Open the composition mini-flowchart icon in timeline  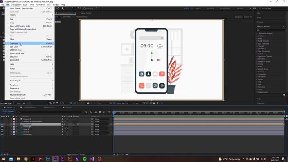coord(86,112)
